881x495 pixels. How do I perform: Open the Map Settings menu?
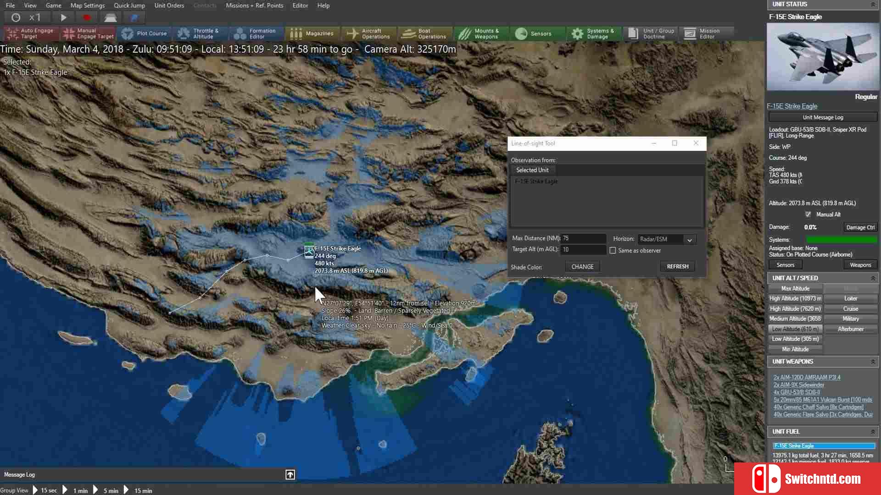tap(88, 5)
